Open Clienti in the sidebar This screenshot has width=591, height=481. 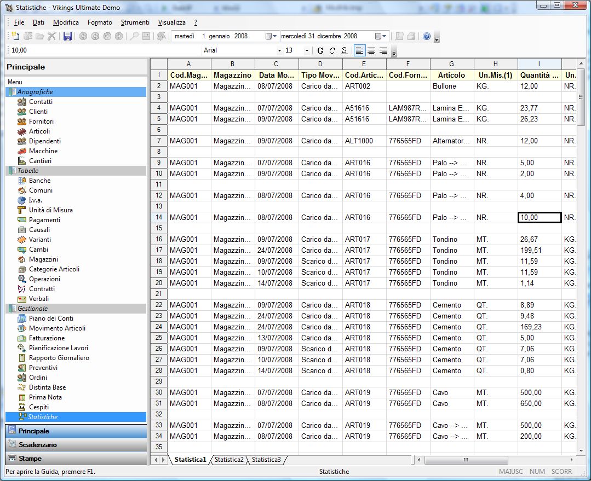point(38,112)
